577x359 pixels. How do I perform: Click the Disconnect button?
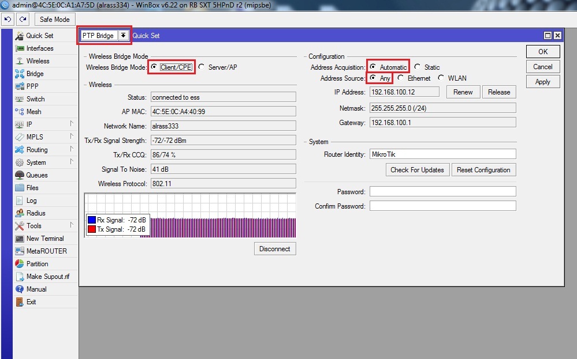tap(274, 249)
